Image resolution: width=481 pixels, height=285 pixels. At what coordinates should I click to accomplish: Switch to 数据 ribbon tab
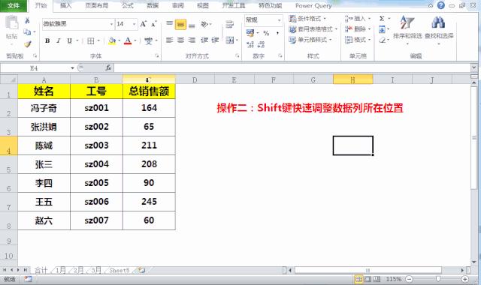[x=153, y=5]
